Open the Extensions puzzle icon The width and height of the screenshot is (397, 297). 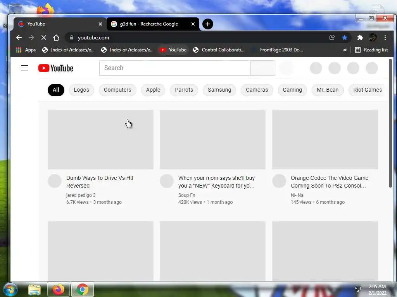(x=360, y=38)
